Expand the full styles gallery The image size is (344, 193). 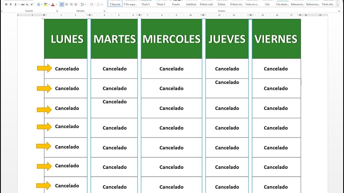(338, 5)
